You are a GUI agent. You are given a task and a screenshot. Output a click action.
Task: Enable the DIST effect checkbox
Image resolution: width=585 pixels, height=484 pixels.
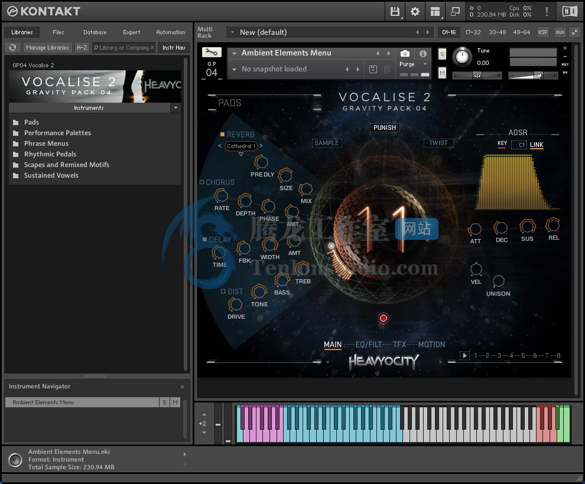click(223, 292)
